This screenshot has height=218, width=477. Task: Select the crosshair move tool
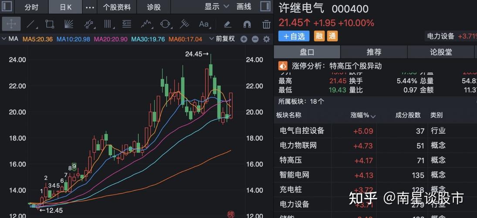[11, 24]
